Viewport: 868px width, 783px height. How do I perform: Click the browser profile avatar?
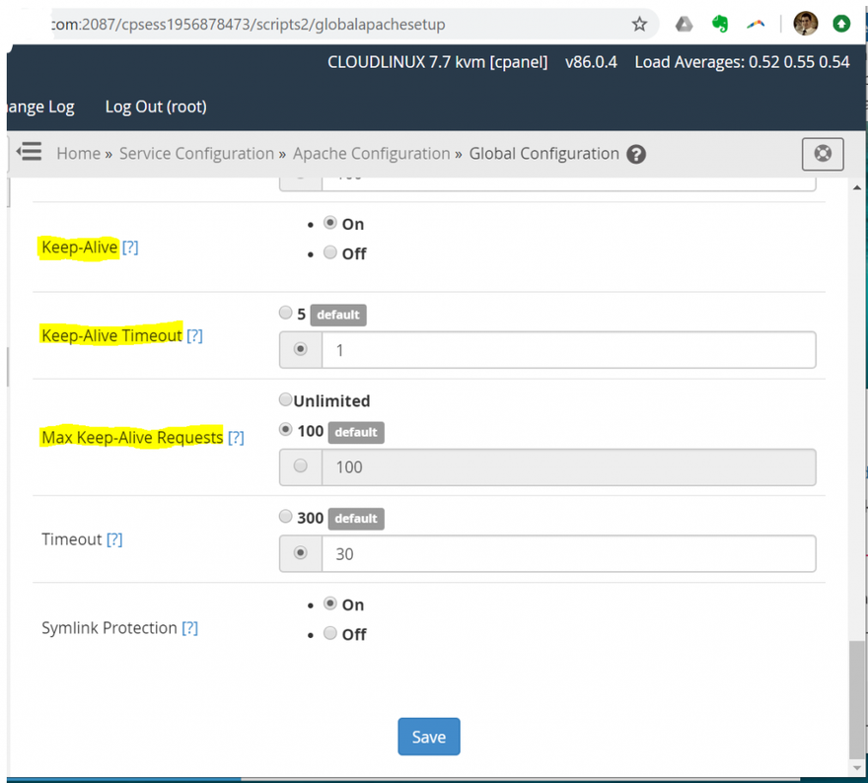pyautogui.click(x=806, y=24)
